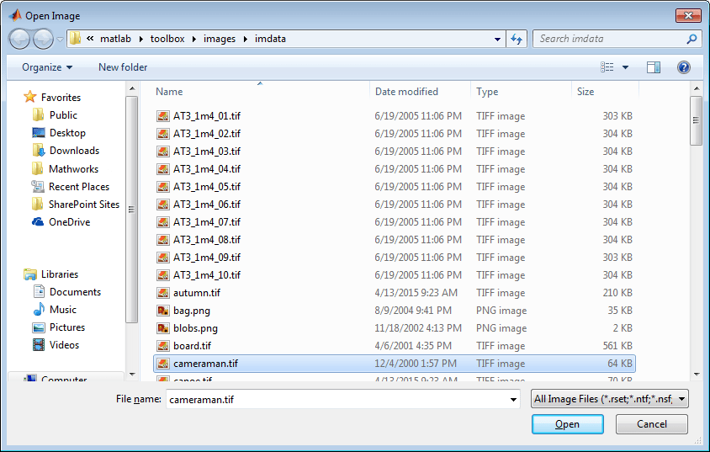Viewport: 710px width, 452px height.
Task: Open Help via question mark icon
Action: (x=683, y=67)
